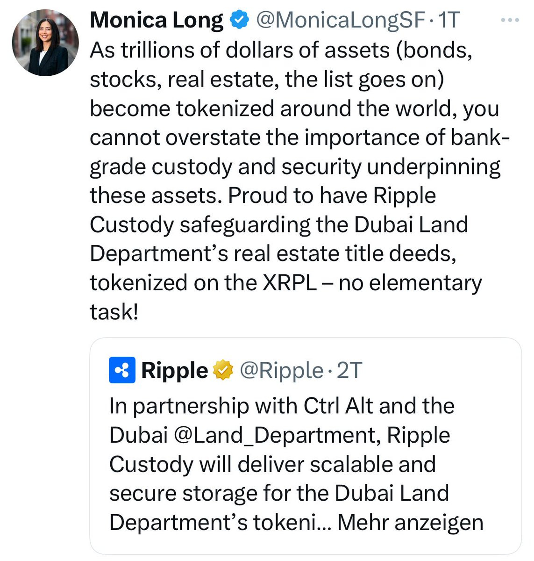The height and width of the screenshot is (561, 534).
Task: Open the @Ripple handle
Action: [281, 371]
